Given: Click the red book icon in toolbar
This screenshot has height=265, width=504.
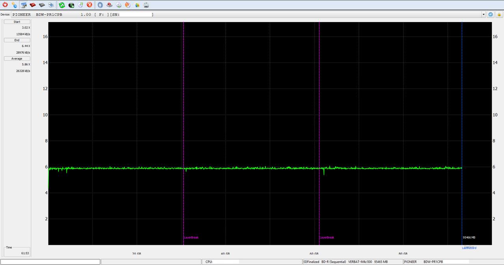Looking at the screenshot, I should (33, 5).
